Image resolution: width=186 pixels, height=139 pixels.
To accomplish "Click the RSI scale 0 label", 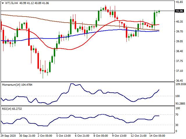I will click(176, 131).
